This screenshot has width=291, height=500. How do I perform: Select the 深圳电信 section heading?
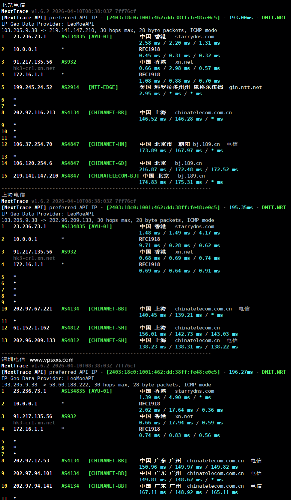[13, 359]
